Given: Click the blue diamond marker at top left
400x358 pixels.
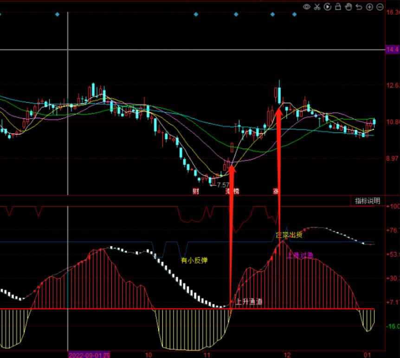Looking at the screenshot, I should [x=57, y=15].
